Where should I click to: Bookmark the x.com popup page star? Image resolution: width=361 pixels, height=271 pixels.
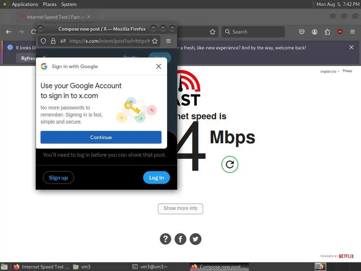[155, 41]
